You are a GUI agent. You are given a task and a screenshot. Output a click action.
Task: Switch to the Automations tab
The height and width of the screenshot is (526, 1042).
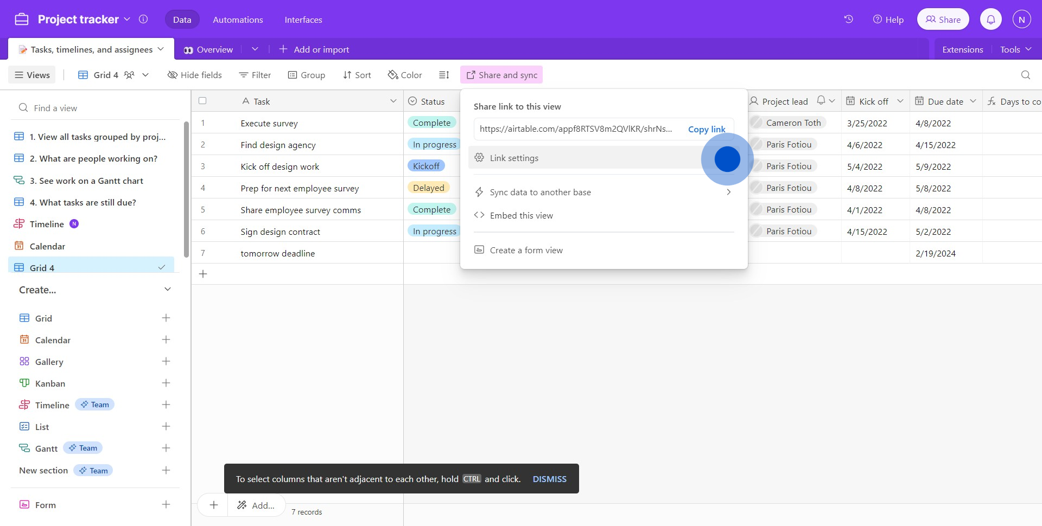238,20
